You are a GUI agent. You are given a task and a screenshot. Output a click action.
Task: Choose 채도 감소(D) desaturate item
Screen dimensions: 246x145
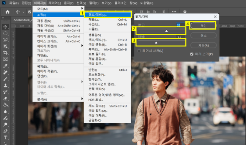point(108,106)
